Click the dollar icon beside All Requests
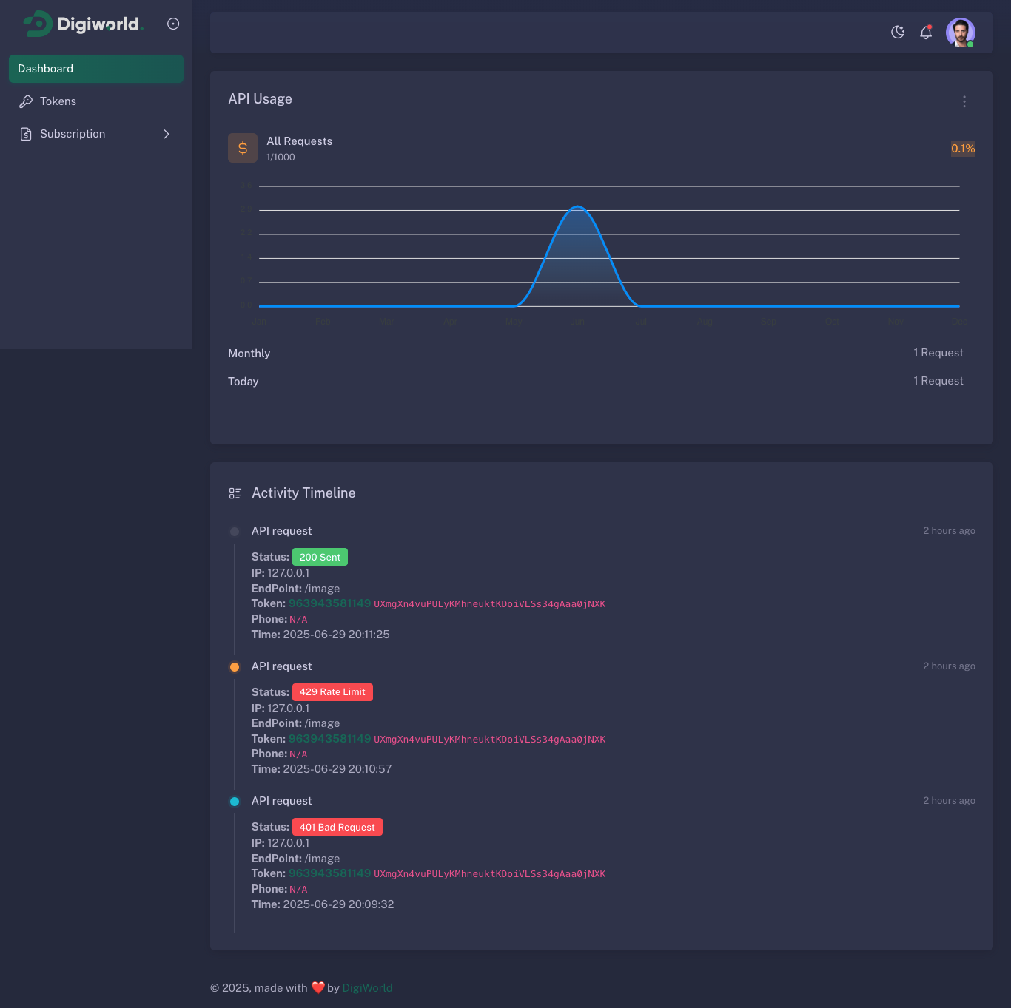The image size is (1011, 1008). (242, 148)
